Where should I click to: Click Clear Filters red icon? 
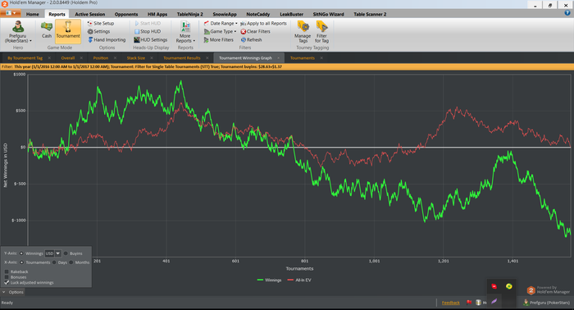[244, 31]
